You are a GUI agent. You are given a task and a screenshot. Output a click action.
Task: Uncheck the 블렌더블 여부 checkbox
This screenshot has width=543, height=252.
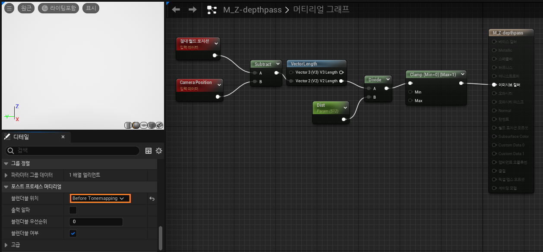click(x=73, y=233)
